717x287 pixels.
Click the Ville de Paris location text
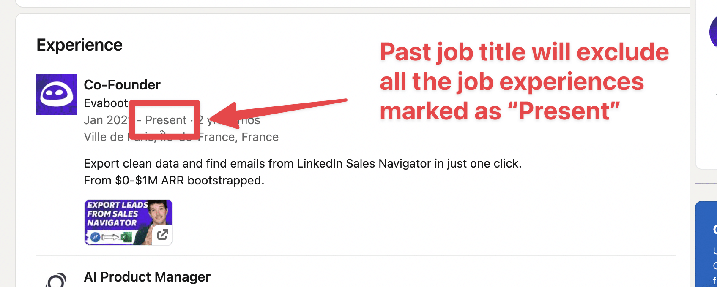[x=181, y=137]
